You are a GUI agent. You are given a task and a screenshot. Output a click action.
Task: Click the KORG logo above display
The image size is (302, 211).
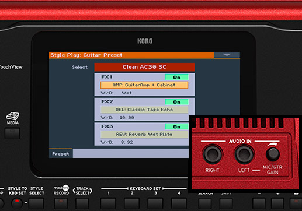(145, 41)
